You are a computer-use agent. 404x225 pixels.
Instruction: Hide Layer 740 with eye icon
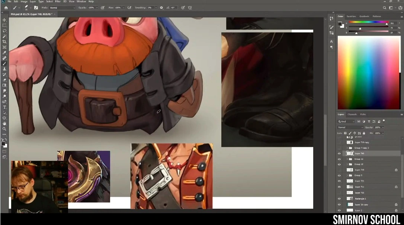[x=339, y=153]
